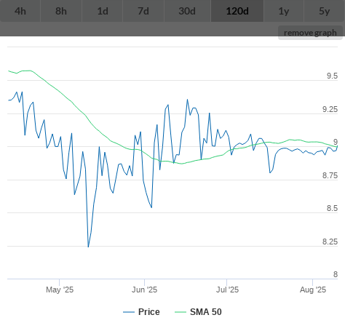Click the remove graph button
This screenshot has height=331, width=345.
[x=310, y=33]
